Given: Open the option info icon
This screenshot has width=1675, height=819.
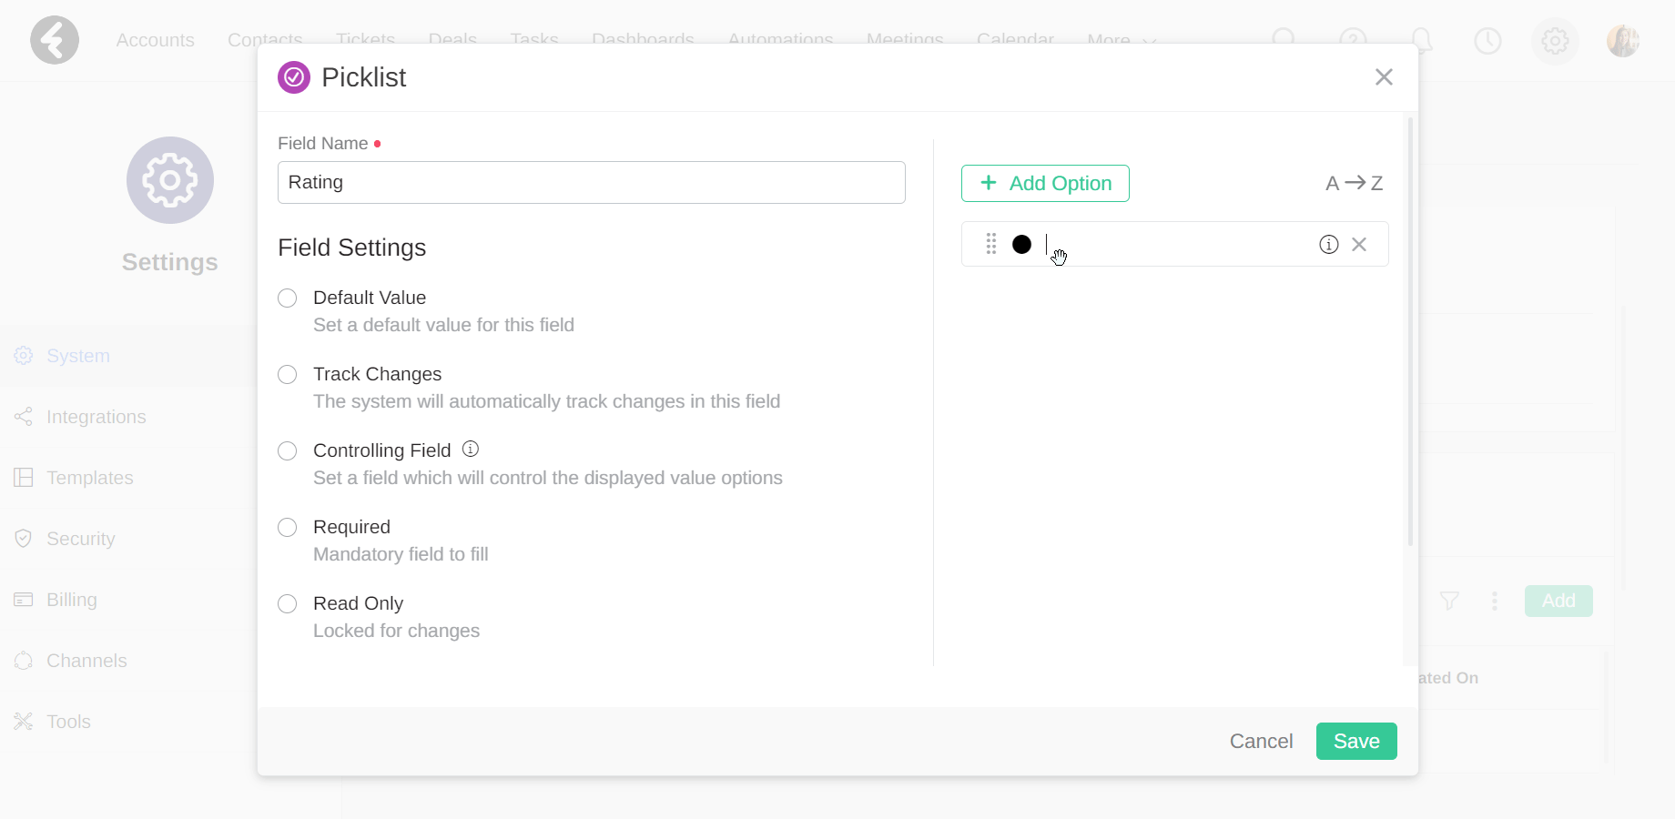Looking at the screenshot, I should (x=1329, y=244).
